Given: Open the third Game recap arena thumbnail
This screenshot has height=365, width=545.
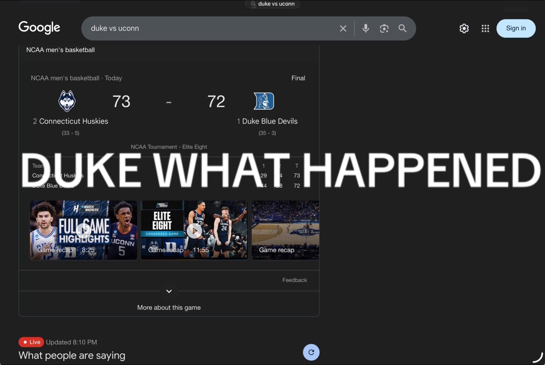Looking at the screenshot, I should [x=285, y=230].
